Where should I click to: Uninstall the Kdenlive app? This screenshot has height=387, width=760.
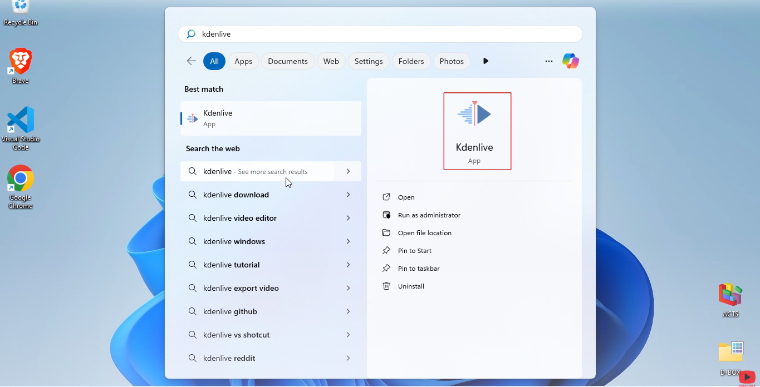coord(411,286)
